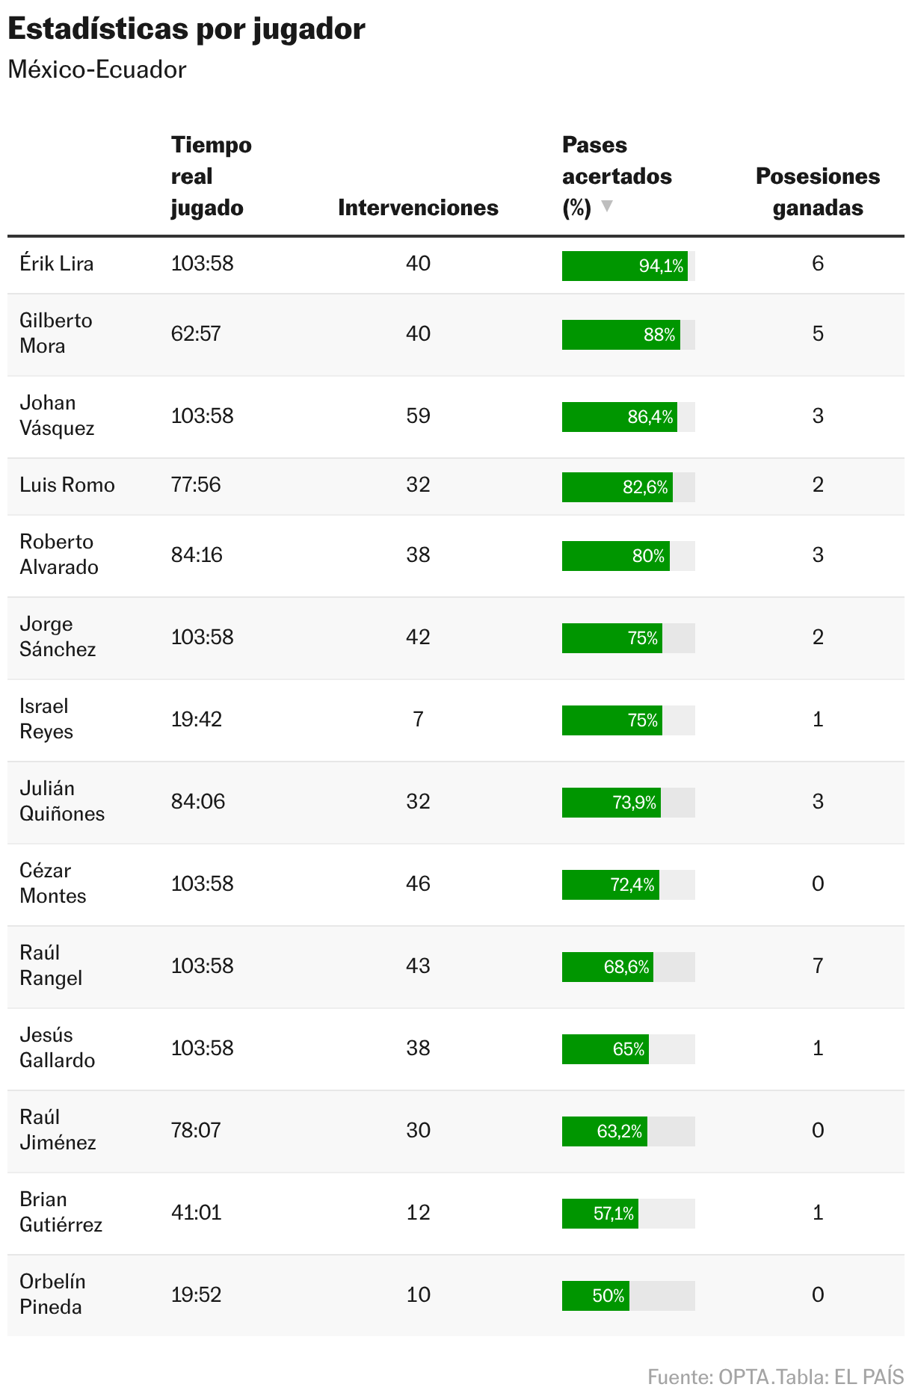Click Érik Lira's 94,1% pass bar
The width and height of the screenshot is (912, 1399).
coord(629,266)
